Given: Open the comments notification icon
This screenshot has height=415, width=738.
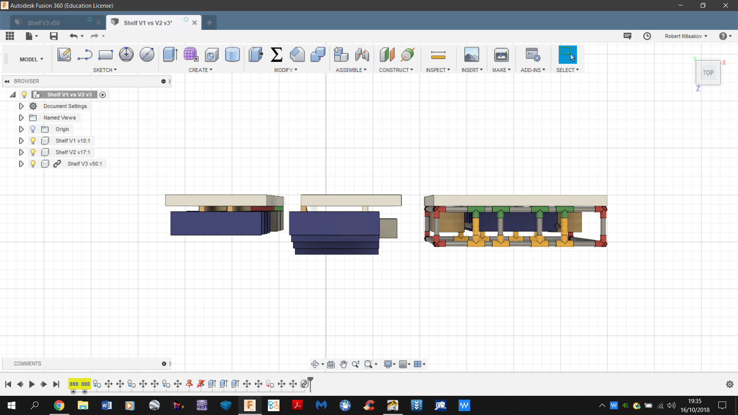Looking at the screenshot, I should click(627, 36).
